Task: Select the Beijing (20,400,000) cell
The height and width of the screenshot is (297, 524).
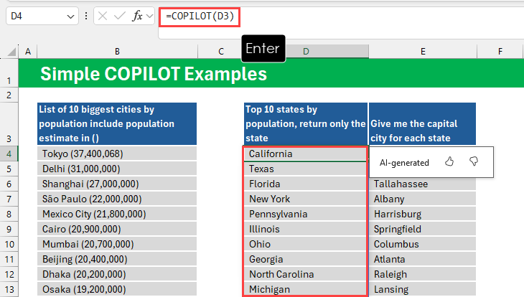Action: pyautogui.click(x=117, y=259)
